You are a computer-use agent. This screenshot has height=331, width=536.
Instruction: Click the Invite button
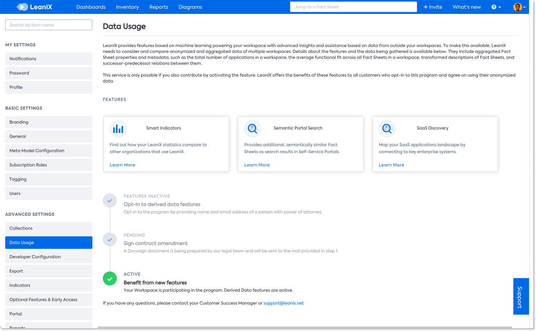click(433, 7)
